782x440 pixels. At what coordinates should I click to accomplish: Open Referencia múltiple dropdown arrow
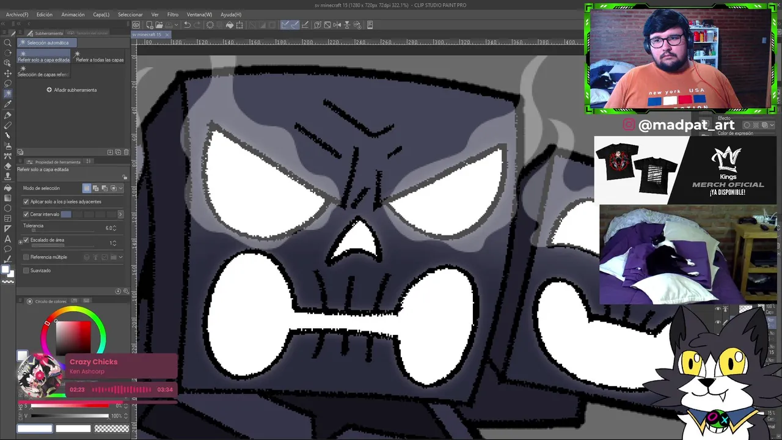pyautogui.click(x=120, y=257)
